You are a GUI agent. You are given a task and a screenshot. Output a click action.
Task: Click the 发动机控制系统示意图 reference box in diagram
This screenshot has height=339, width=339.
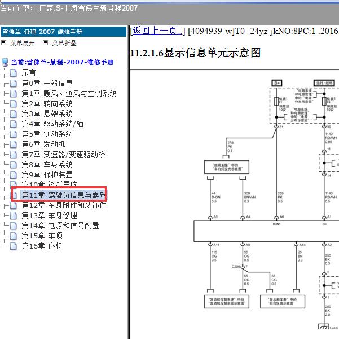click(x=227, y=301)
